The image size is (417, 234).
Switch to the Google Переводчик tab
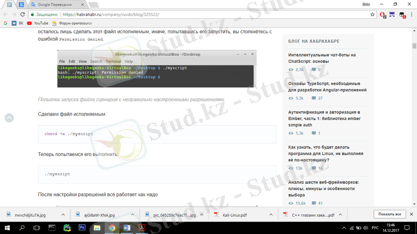point(55,5)
